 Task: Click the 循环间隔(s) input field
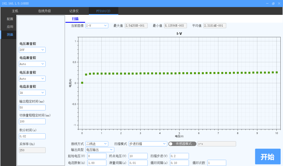(179, 163)
